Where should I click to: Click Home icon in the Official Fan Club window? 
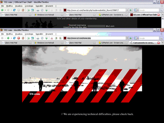(x=23, y=10)
